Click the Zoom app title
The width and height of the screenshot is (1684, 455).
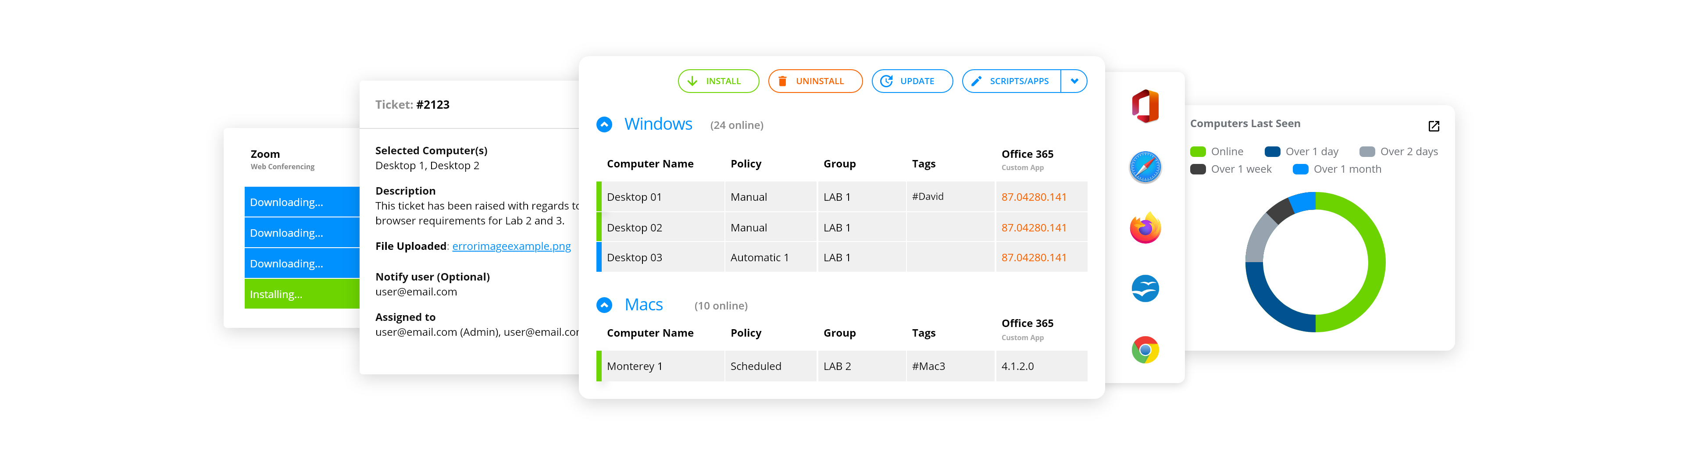point(265,154)
